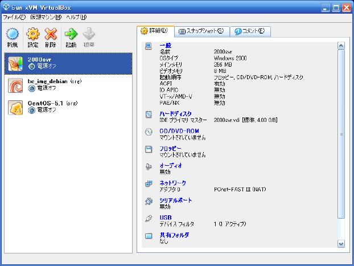
Task: Click power-off status icon under 2000svr
Action: pyautogui.click(x=32, y=66)
